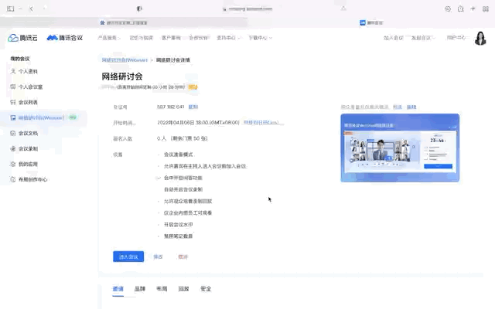Open the privacy shield icon in toolbar

click(139, 8)
